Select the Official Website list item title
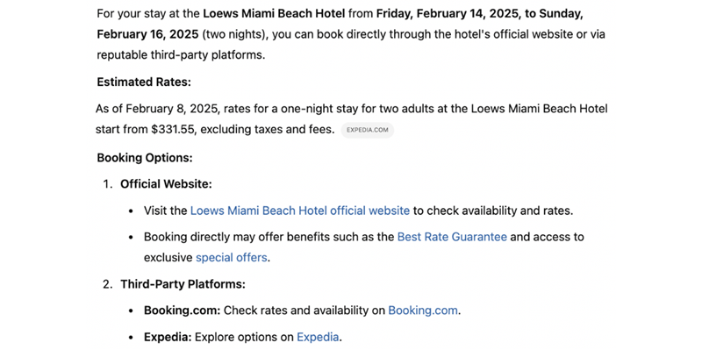Image resolution: width=702 pixels, height=357 pixels. point(166,184)
